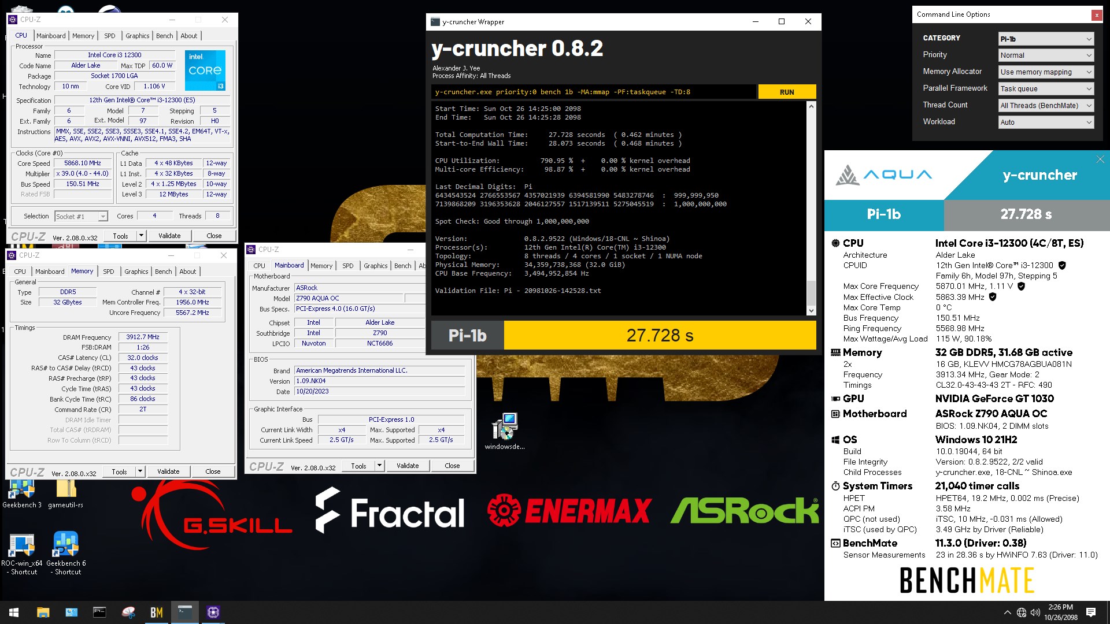Switch to Mainboard tab in top CPU-Z window
1110x624 pixels.
tap(51, 36)
